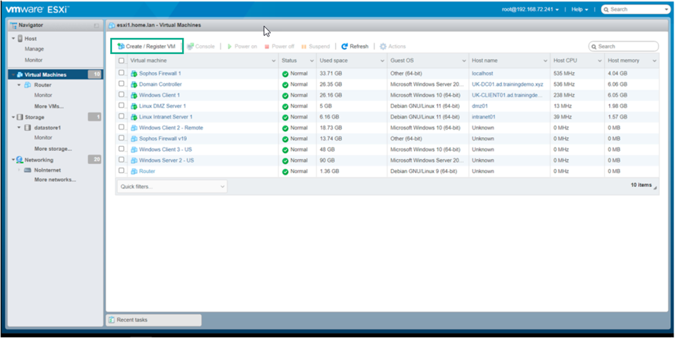
Task: Click the Windows Client 2 - Remote VM icon
Action: coord(134,128)
